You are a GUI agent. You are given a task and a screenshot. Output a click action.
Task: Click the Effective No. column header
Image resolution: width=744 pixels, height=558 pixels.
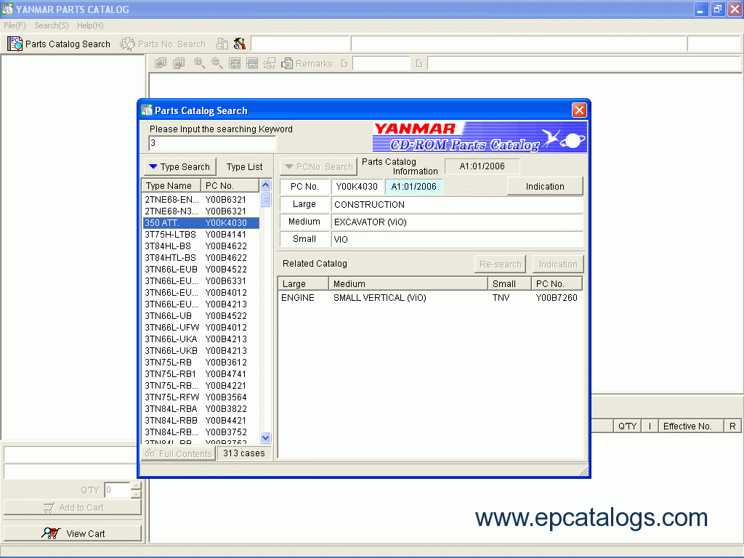(x=690, y=426)
